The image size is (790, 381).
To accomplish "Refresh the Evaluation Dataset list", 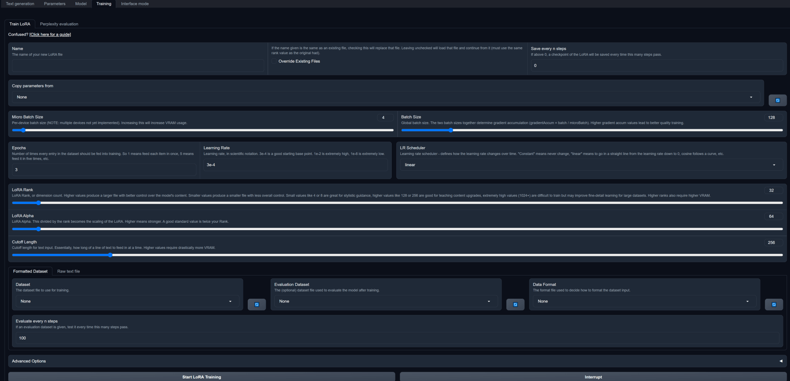I will tap(515, 304).
